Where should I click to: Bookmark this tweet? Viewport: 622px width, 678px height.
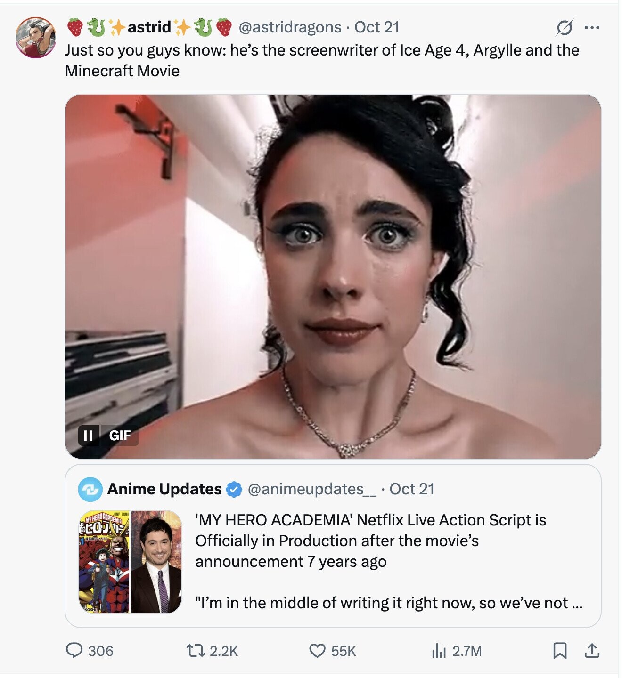559,651
